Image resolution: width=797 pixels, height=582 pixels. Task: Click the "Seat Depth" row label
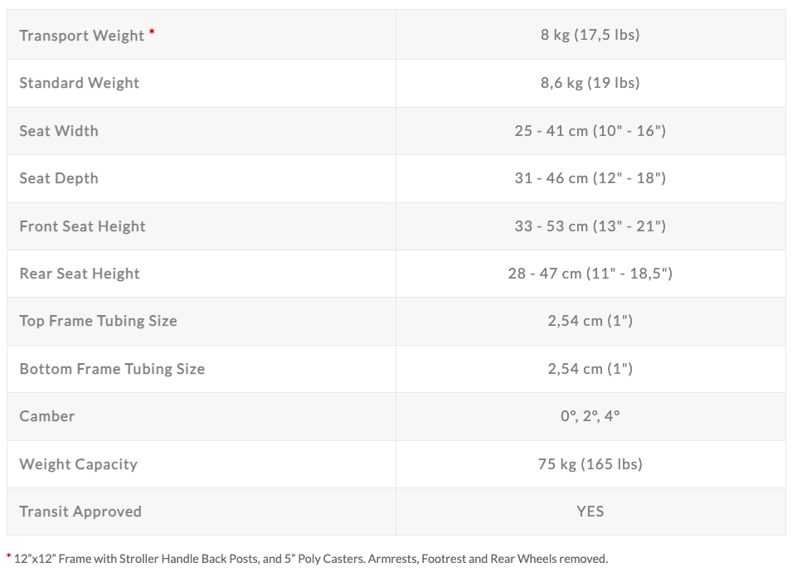point(59,178)
